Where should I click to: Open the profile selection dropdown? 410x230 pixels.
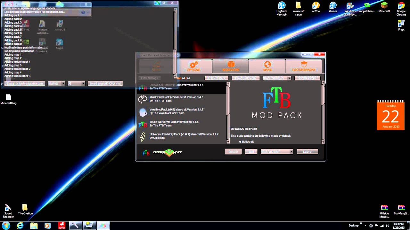[x=277, y=152]
